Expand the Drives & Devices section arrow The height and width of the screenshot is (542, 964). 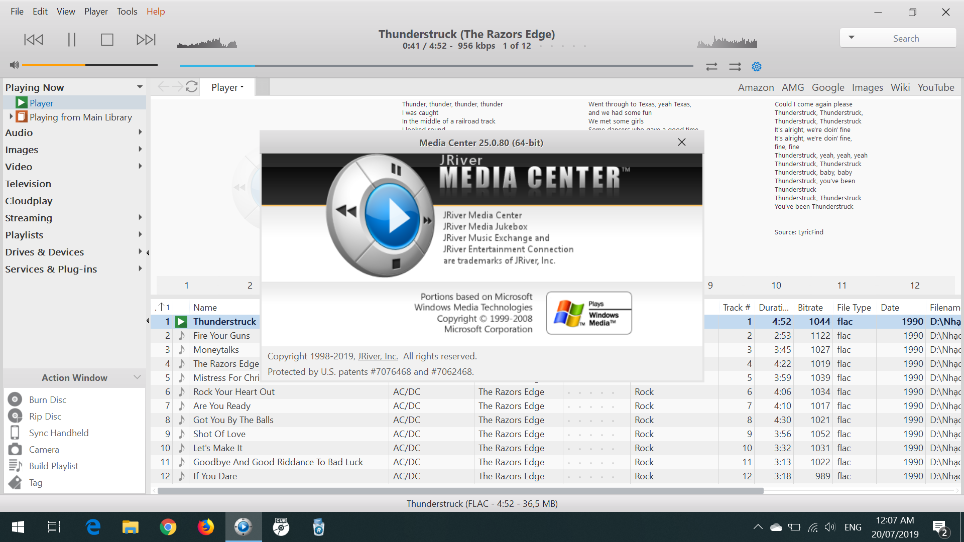(140, 251)
